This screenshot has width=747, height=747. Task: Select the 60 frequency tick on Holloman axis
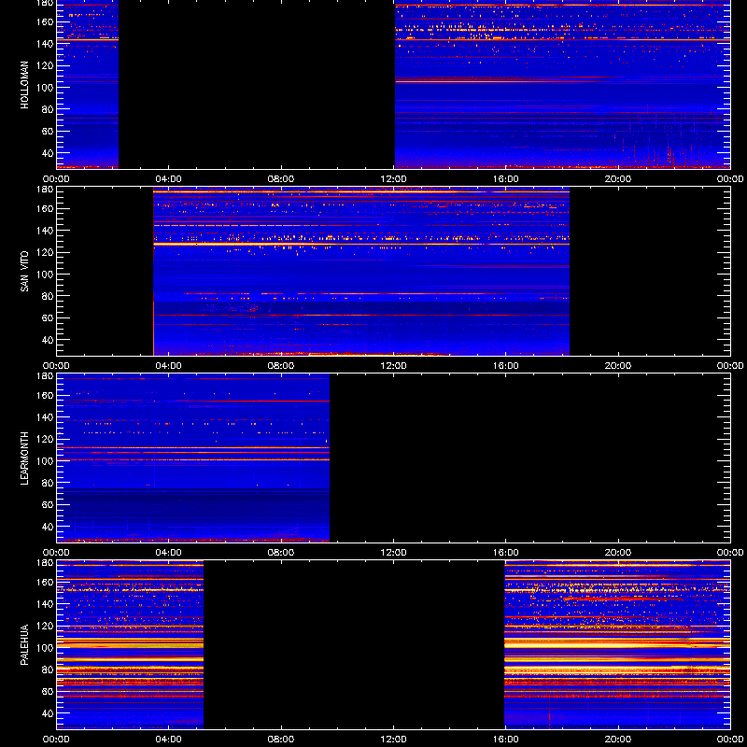pos(49,132)
